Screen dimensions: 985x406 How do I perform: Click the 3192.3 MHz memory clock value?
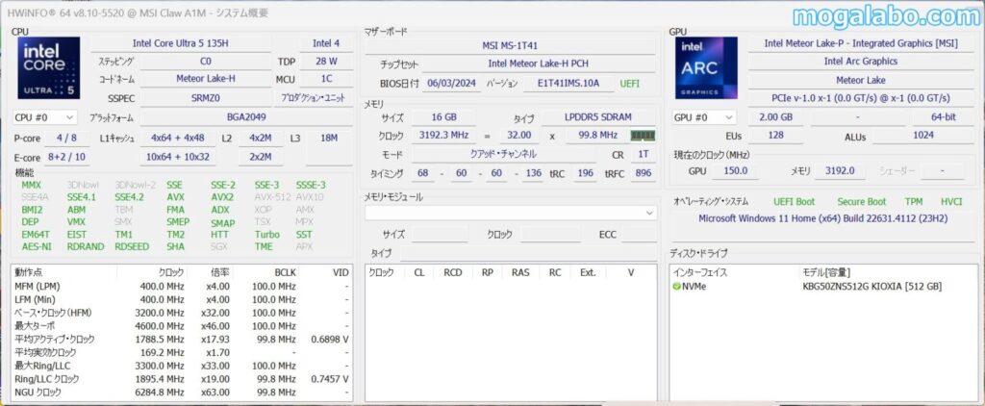443,135
